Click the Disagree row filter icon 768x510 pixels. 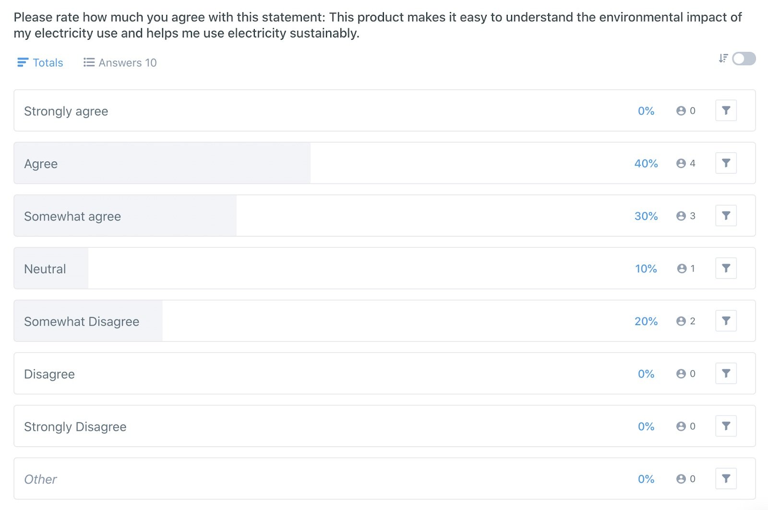726,374
